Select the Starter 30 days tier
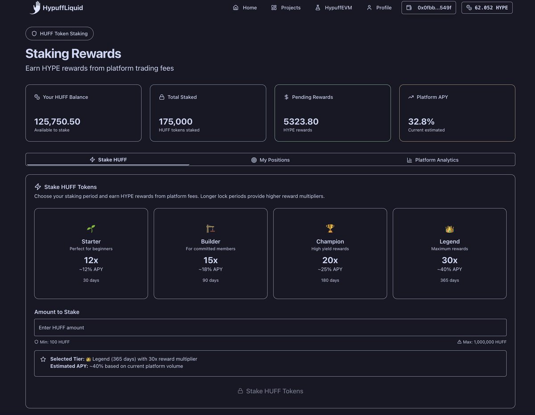 (x=91, y=253)
